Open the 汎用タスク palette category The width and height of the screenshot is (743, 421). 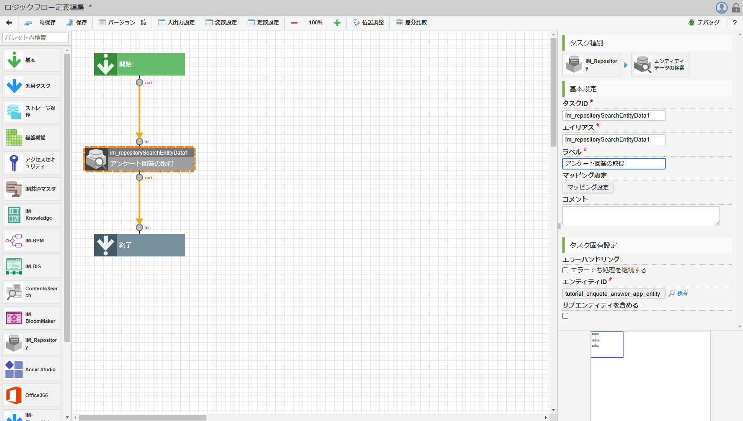click(31, 86)
